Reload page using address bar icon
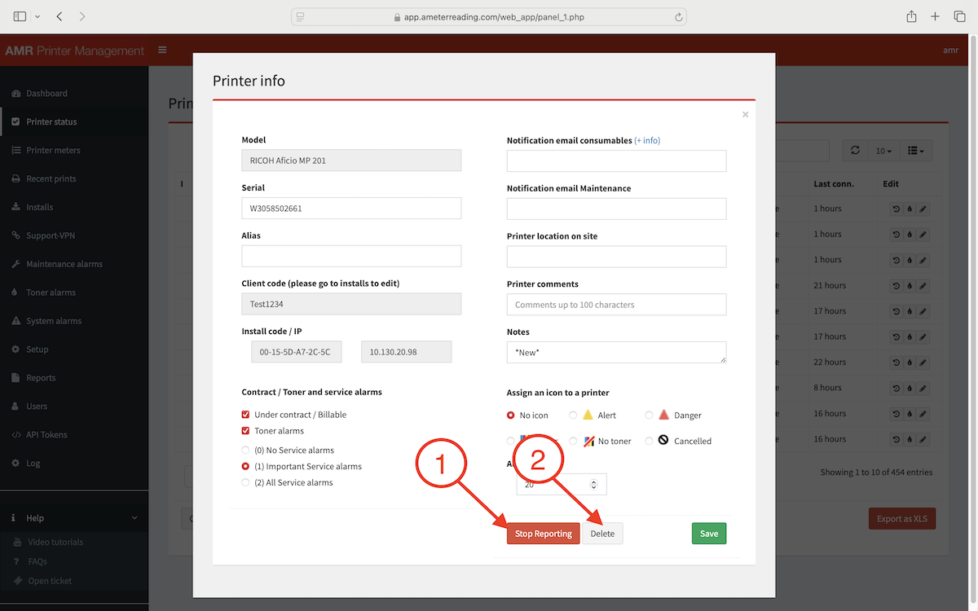The width and height of the screenshot is (978, 611). click(678, 16)
